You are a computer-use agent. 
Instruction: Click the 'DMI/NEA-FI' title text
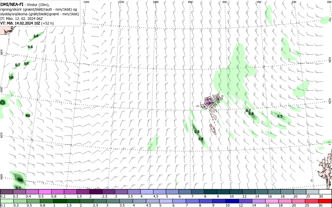[12, 4]
